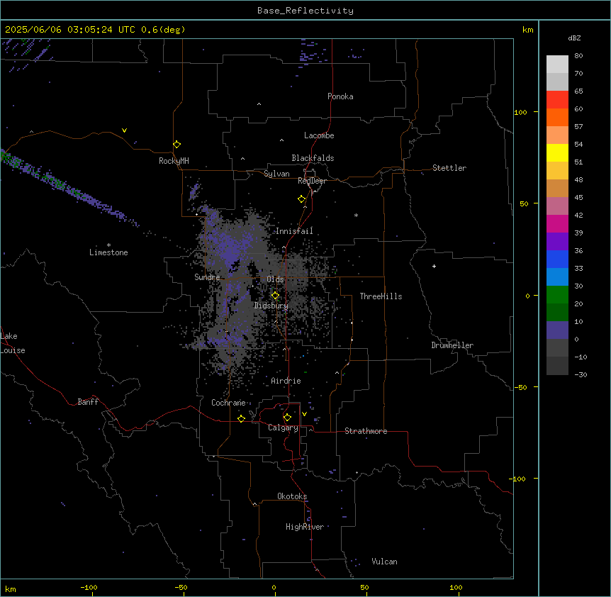Click the -30 value in dBZ legend

tap(581, 375)
